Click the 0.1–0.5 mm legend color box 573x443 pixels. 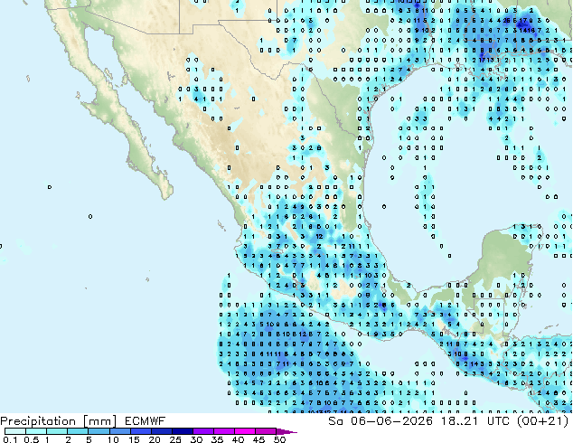pyautogui.click(x=15, y=431)
